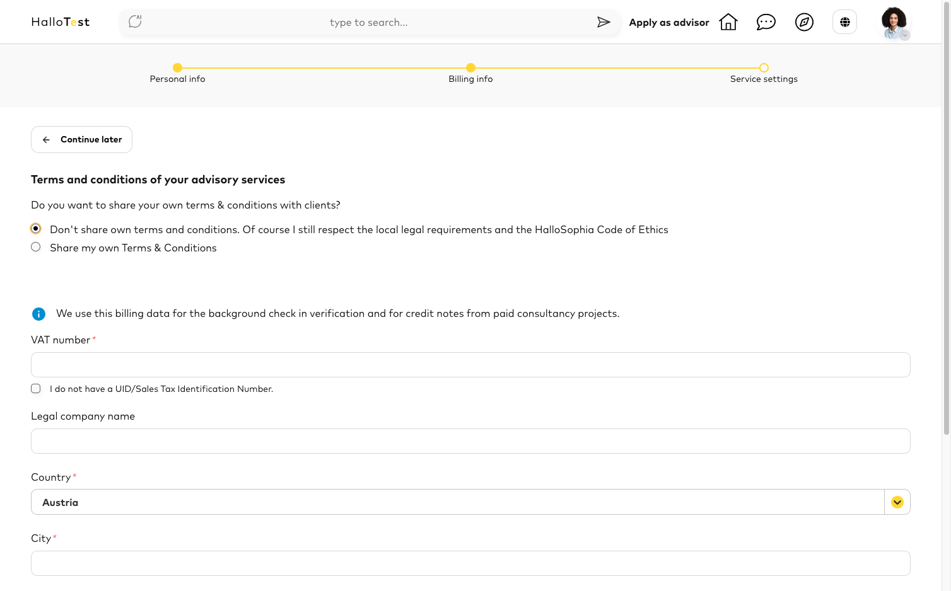Click the send arrow icon in search bar

[x=604, y=22]
